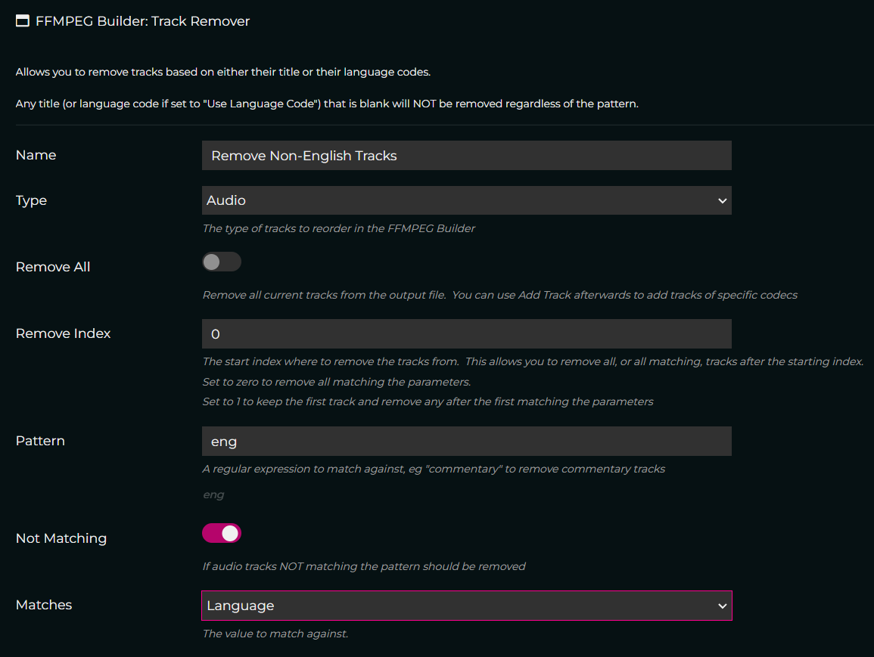Screen dimensions: 874x657
Task: Click the Remove All label text
Action: tap(53, 267)
